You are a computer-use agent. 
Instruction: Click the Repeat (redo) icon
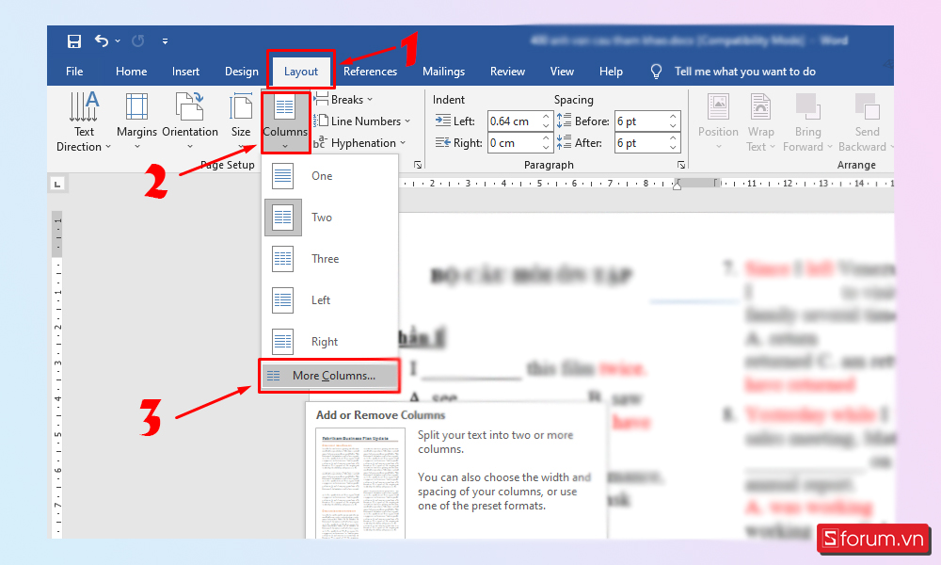click(x=138, y=40)
